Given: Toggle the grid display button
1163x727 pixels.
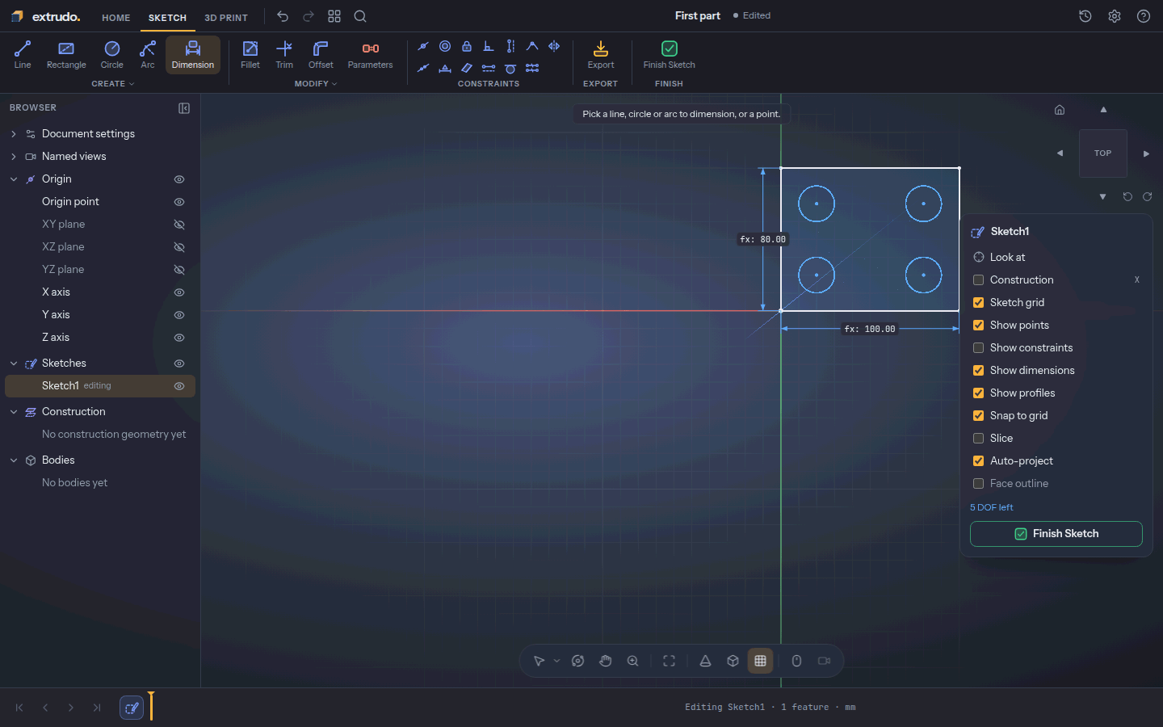Looking at the screenshot, I should pyautogui.click(x=761, y=661).
